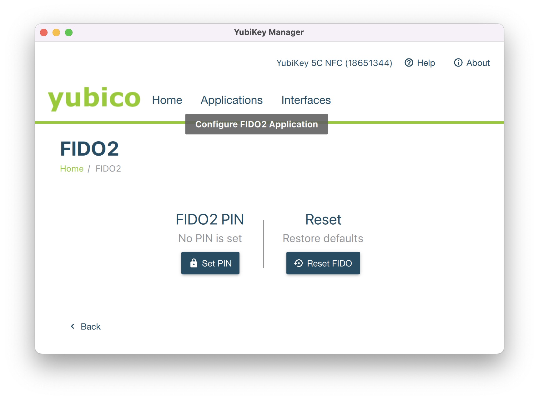Click the FIDO2 breadcrumb text
539x400 pixels.
point(108,169)
